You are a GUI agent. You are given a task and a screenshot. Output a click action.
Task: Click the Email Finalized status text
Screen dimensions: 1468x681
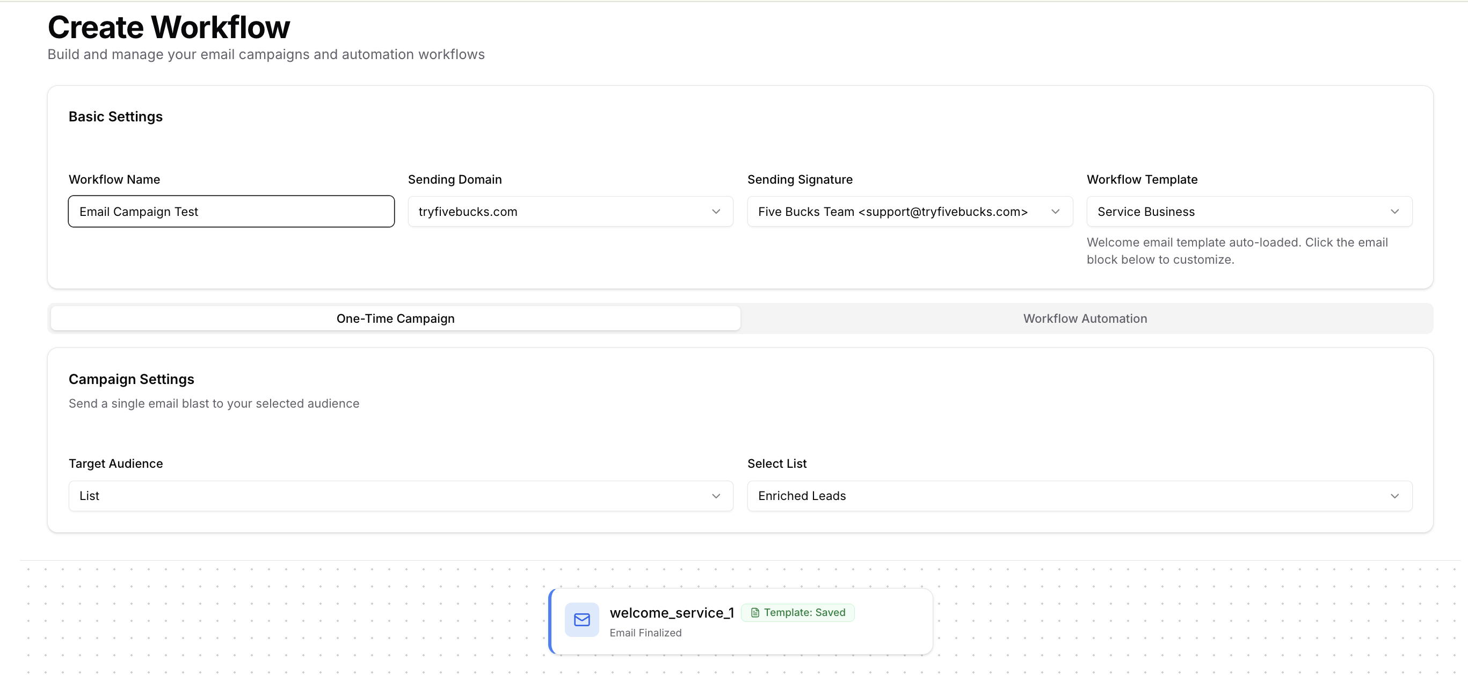tap(645, 633)
